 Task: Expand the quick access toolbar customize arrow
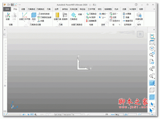(20, 5)
